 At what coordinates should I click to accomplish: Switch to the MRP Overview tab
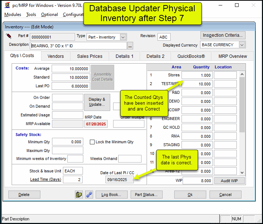233,56
